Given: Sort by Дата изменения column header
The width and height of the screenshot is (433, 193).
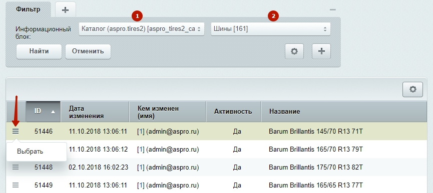Looking at the screenshot, I should (95, 112).
